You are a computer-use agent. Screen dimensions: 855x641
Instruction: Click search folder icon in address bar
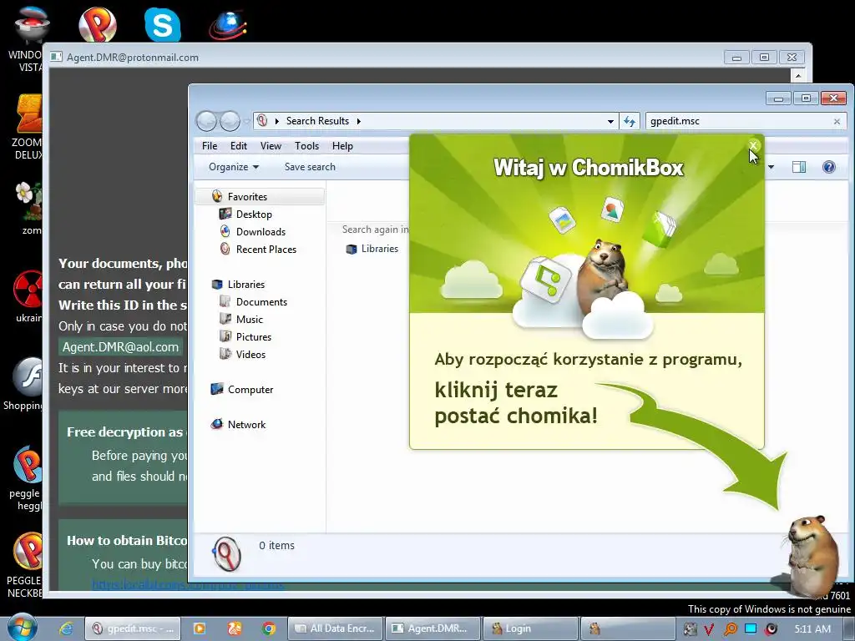click(262, 120)
